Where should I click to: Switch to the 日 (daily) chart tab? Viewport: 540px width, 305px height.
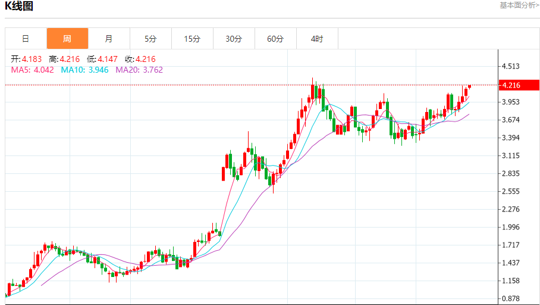click(x=26, y=39)
